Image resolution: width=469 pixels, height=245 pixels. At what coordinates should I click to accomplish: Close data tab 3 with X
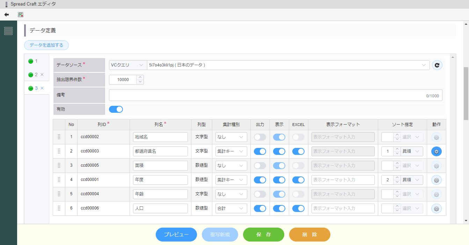42,88
